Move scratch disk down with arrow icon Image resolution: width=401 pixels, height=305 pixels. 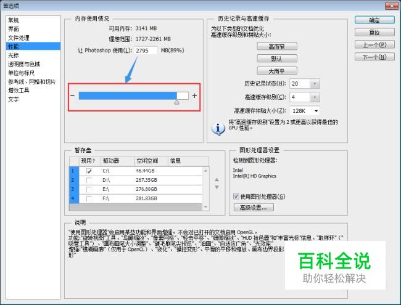[217, 187]
